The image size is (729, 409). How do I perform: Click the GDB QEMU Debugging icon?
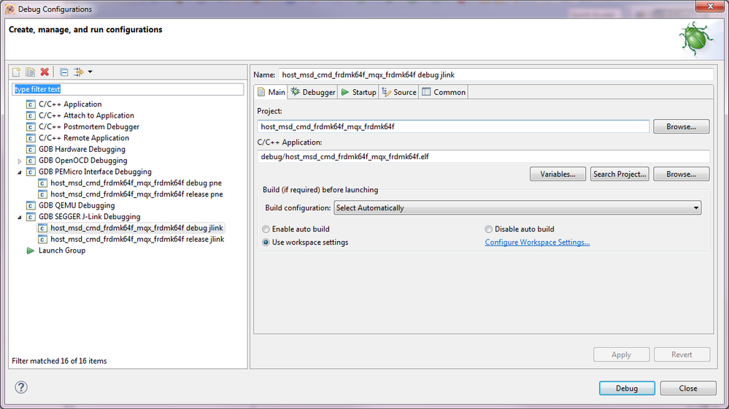(31, 205)
